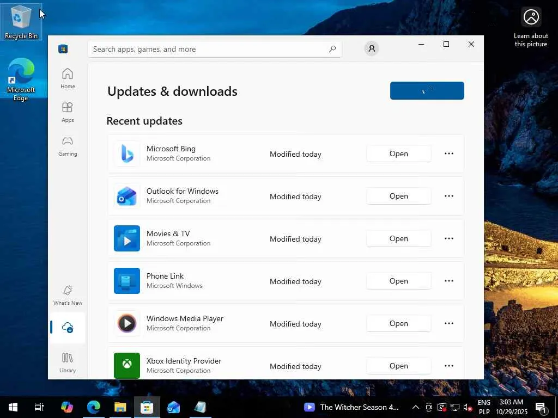Select the Microsoft Edge desktop shortcut
The image size is (558, 418).
21,79
